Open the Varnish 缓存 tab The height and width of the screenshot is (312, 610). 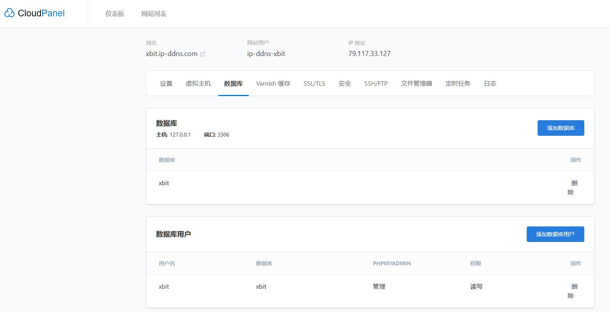point(273,83)
